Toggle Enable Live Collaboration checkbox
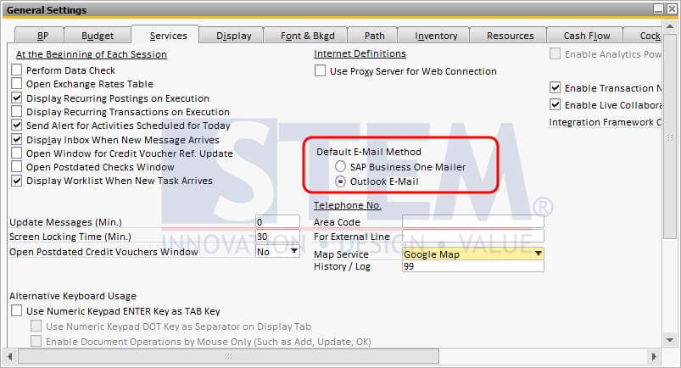 (x=555, y=104)
